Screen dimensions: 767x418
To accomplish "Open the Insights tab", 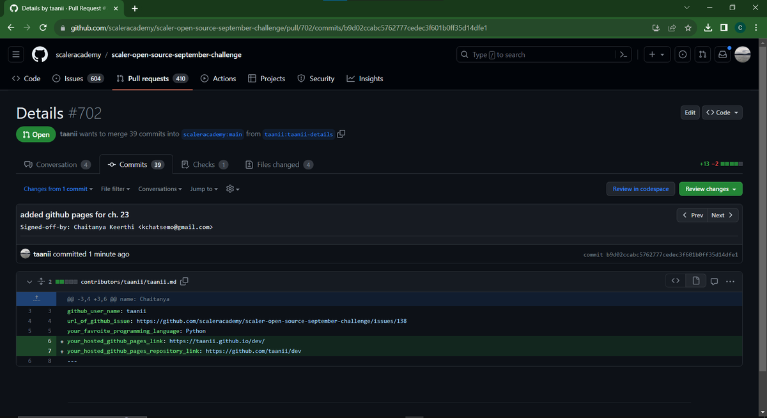I will (x=365, y=79).
